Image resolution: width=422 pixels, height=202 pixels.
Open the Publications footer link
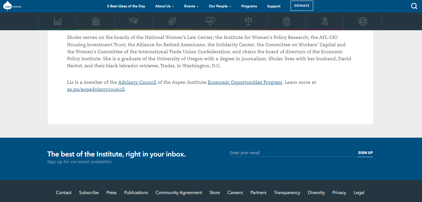(136, 192)
